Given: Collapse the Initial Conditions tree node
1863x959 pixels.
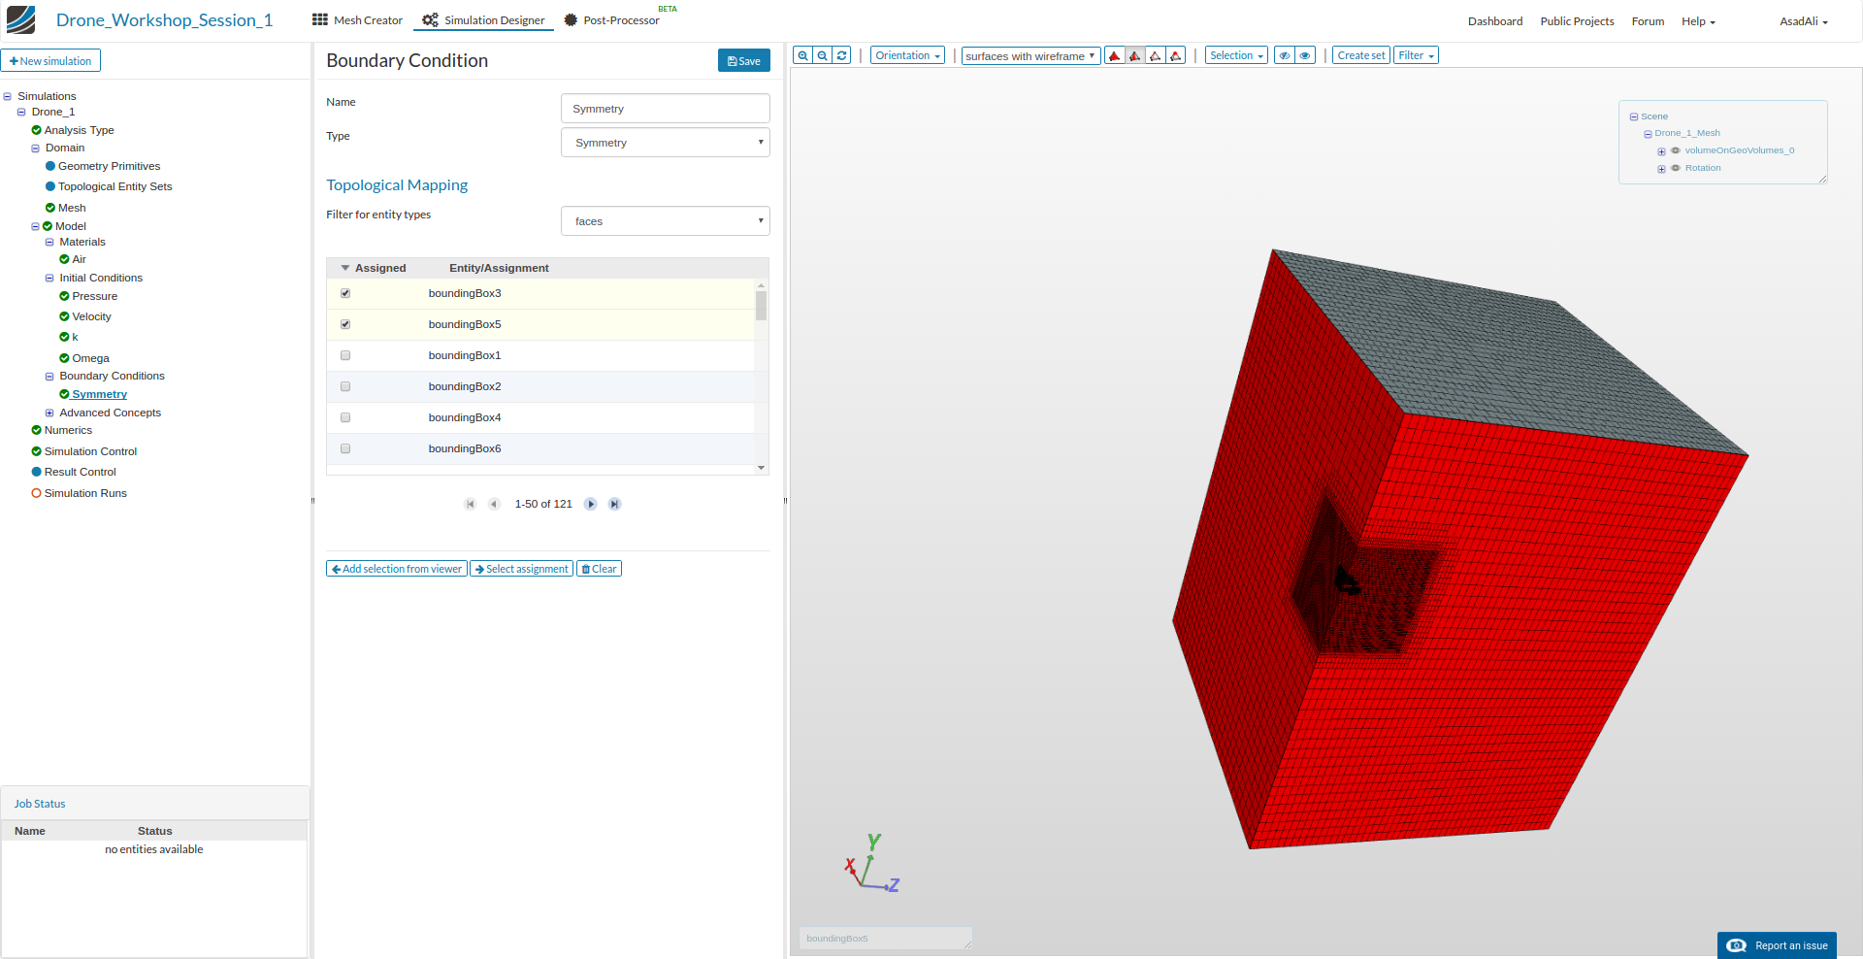Looking at the screenshot, I should point(49,278).
